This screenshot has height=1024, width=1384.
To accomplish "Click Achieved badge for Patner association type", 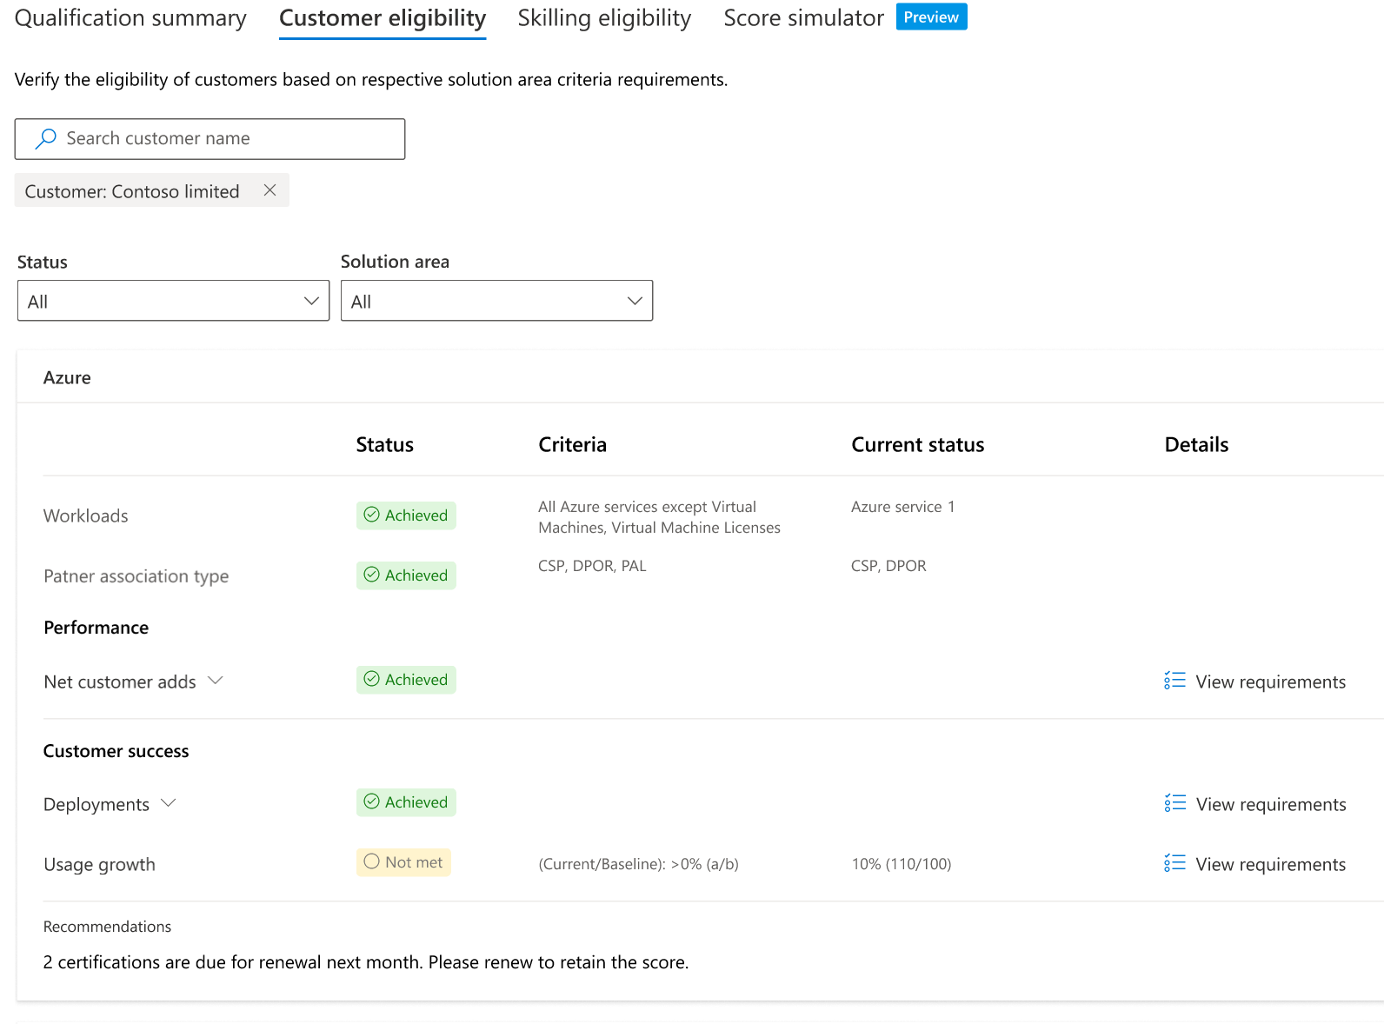I will point(406,575).
